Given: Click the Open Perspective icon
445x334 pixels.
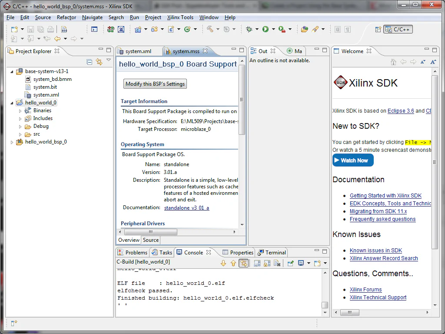Looking at the screenshot, I should [378, 29].
